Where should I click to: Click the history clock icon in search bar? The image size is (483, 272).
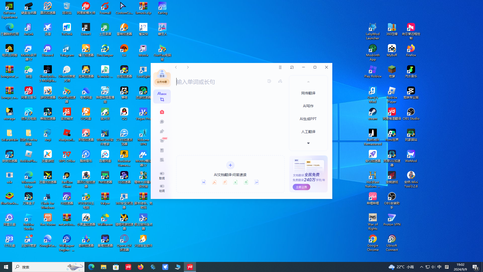click(x=269, y=81)
